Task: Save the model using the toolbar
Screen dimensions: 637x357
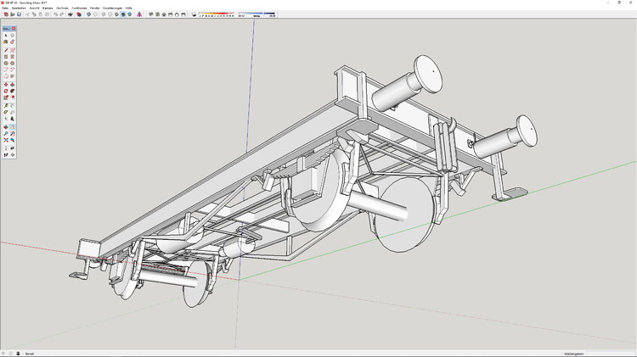Action: tap(19, 14)
